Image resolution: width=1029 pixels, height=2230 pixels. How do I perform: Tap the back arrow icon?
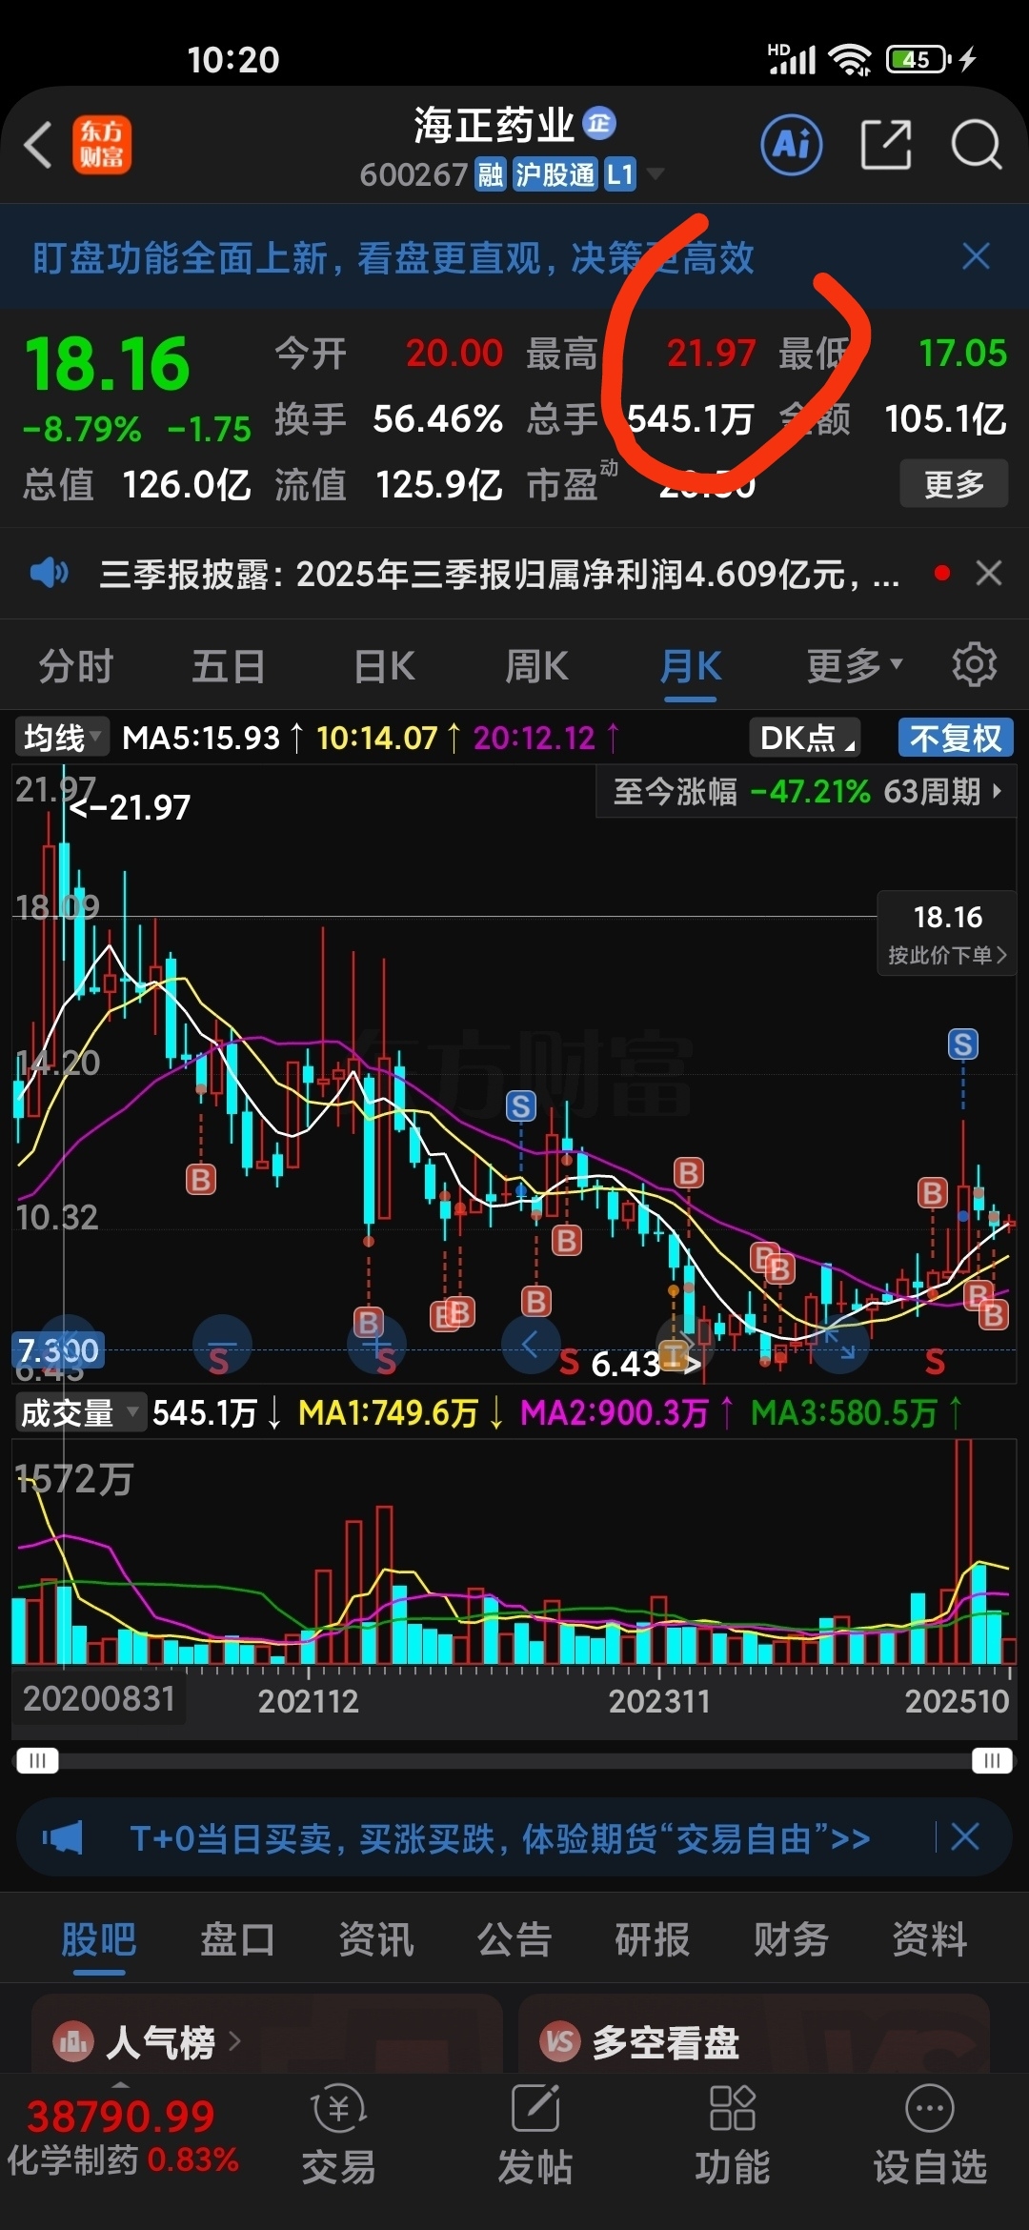tap(38, 146)
